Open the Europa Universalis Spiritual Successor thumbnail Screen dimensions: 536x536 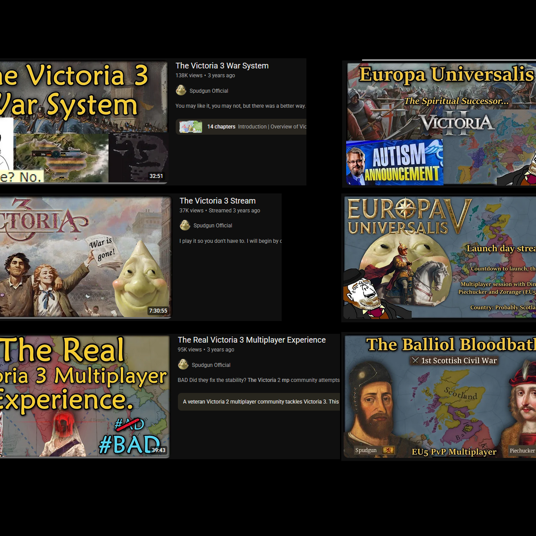tap(441, 124)
